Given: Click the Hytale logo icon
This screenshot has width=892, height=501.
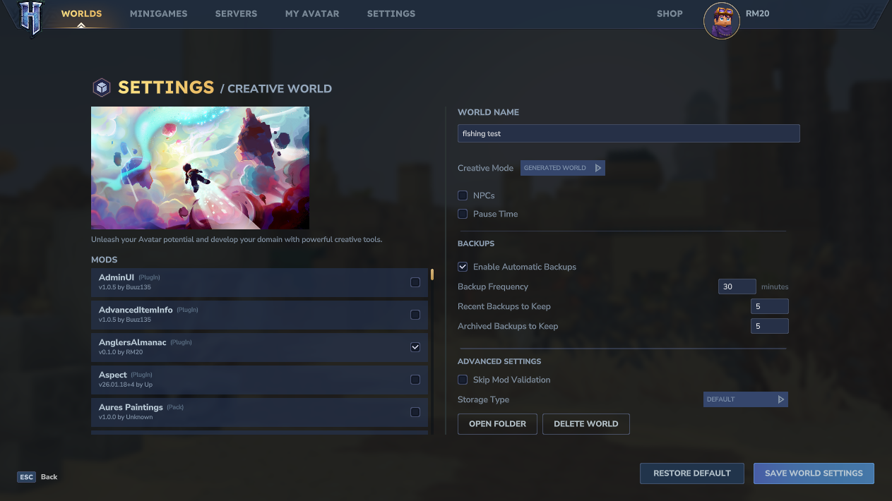Looking at the screenshot, I should point(31,18).
